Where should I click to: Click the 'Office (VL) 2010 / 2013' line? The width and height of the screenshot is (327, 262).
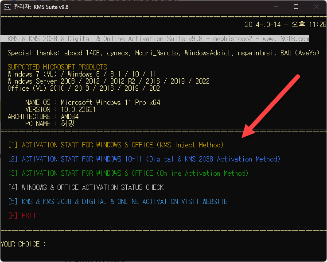click(x=86, y=89)
